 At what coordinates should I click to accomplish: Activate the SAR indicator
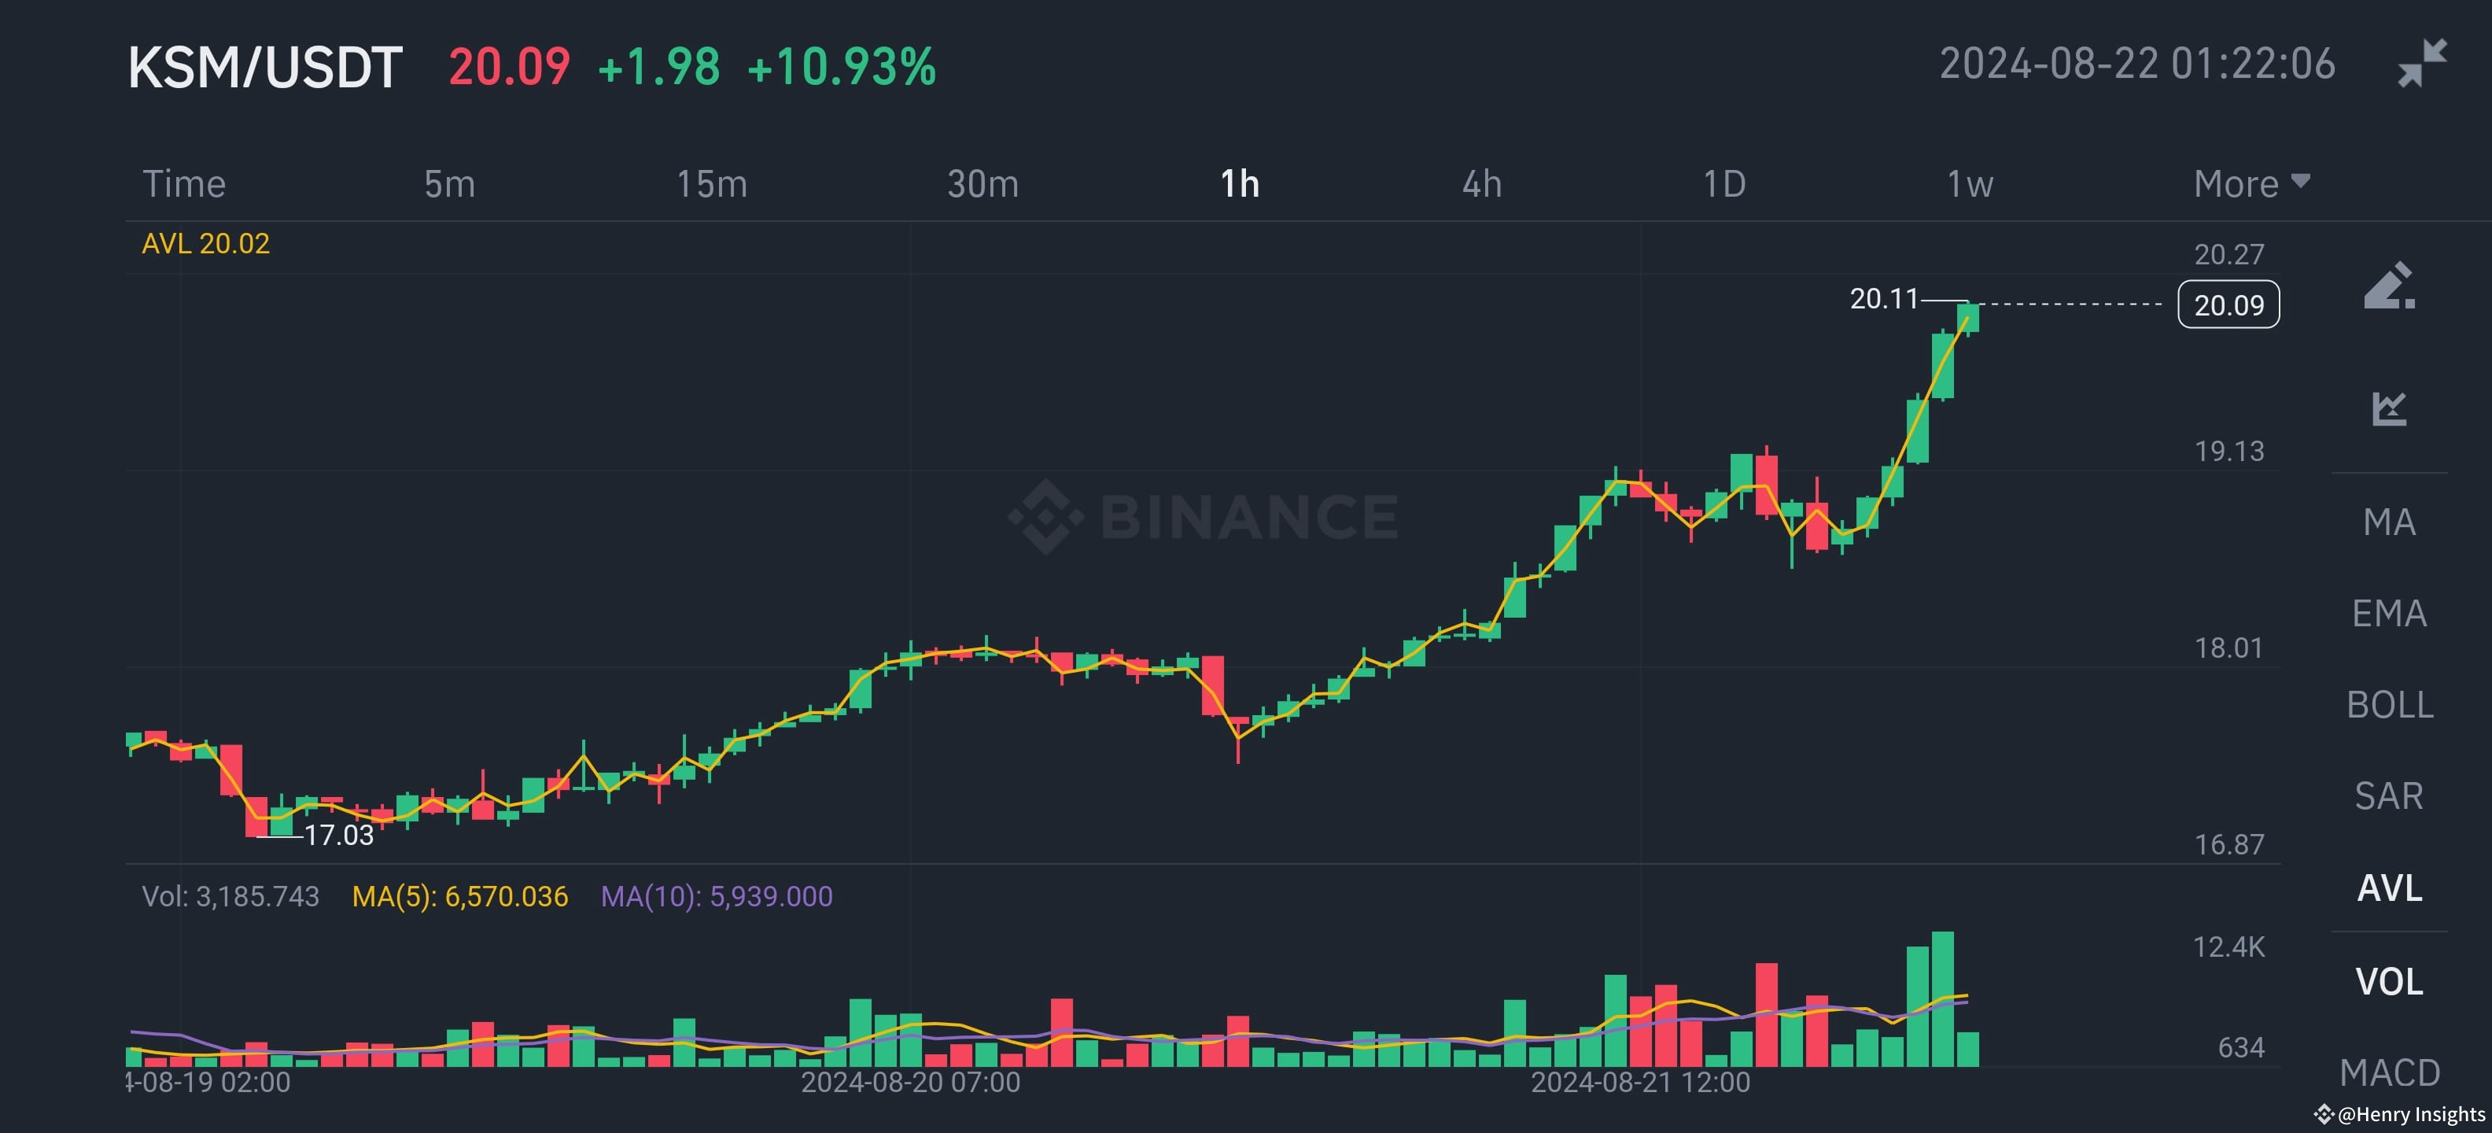(2391, 795)
